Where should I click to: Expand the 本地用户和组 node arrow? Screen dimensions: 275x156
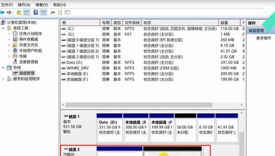tap(9, 51)
